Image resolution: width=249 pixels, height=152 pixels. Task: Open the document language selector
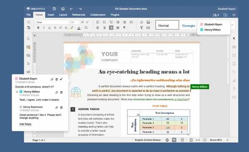tap(148, 140)
